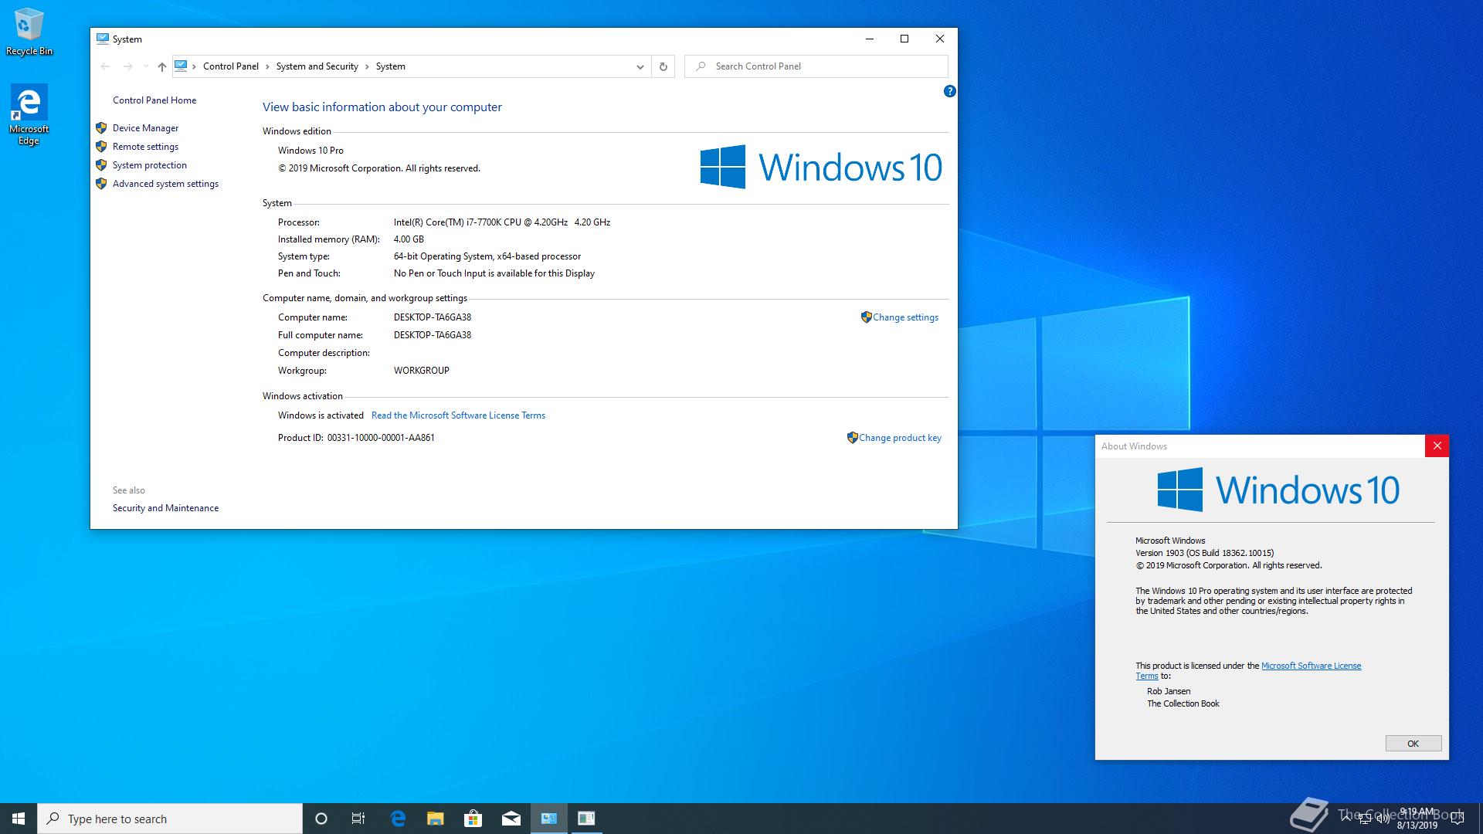Screen dimensions: 1483x834
Task: Expand the address bar history dropdown
Action: pos(640,66)
